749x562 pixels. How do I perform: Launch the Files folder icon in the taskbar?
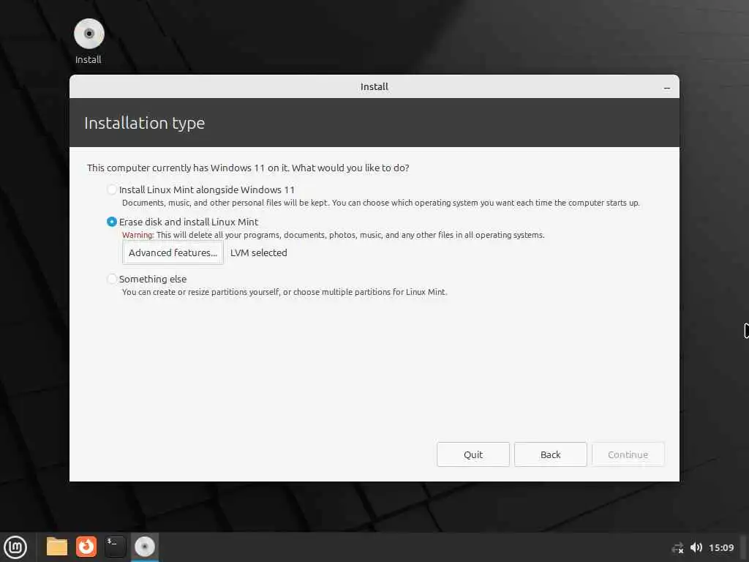57,547
